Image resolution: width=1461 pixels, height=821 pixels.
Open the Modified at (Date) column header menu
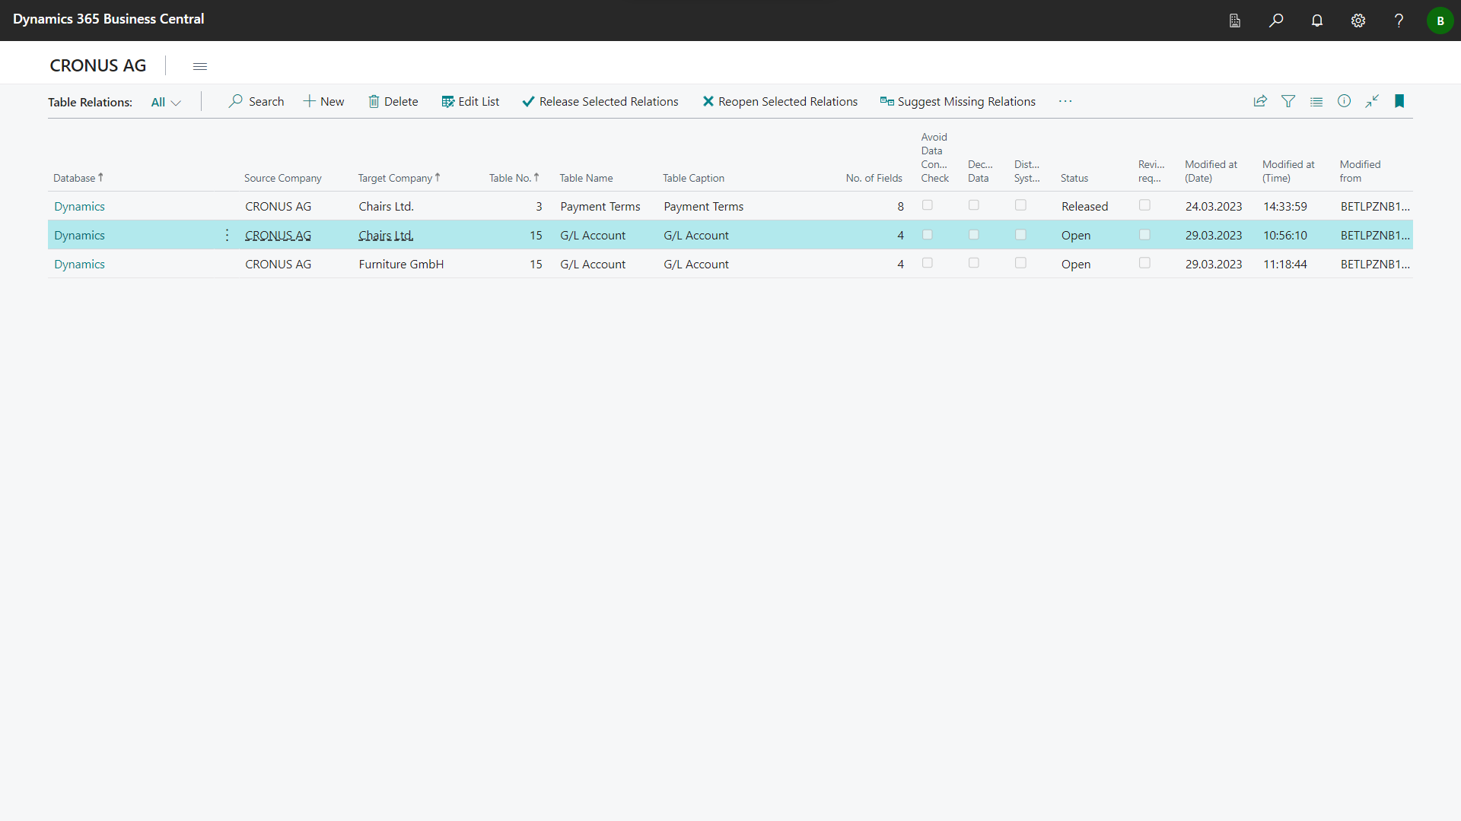coord(1211,171)
